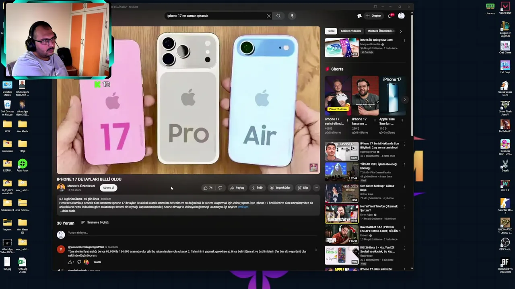Expand description with ...daha fazla
Viewport: 515px width, 289px height.
tap(68, 211)
